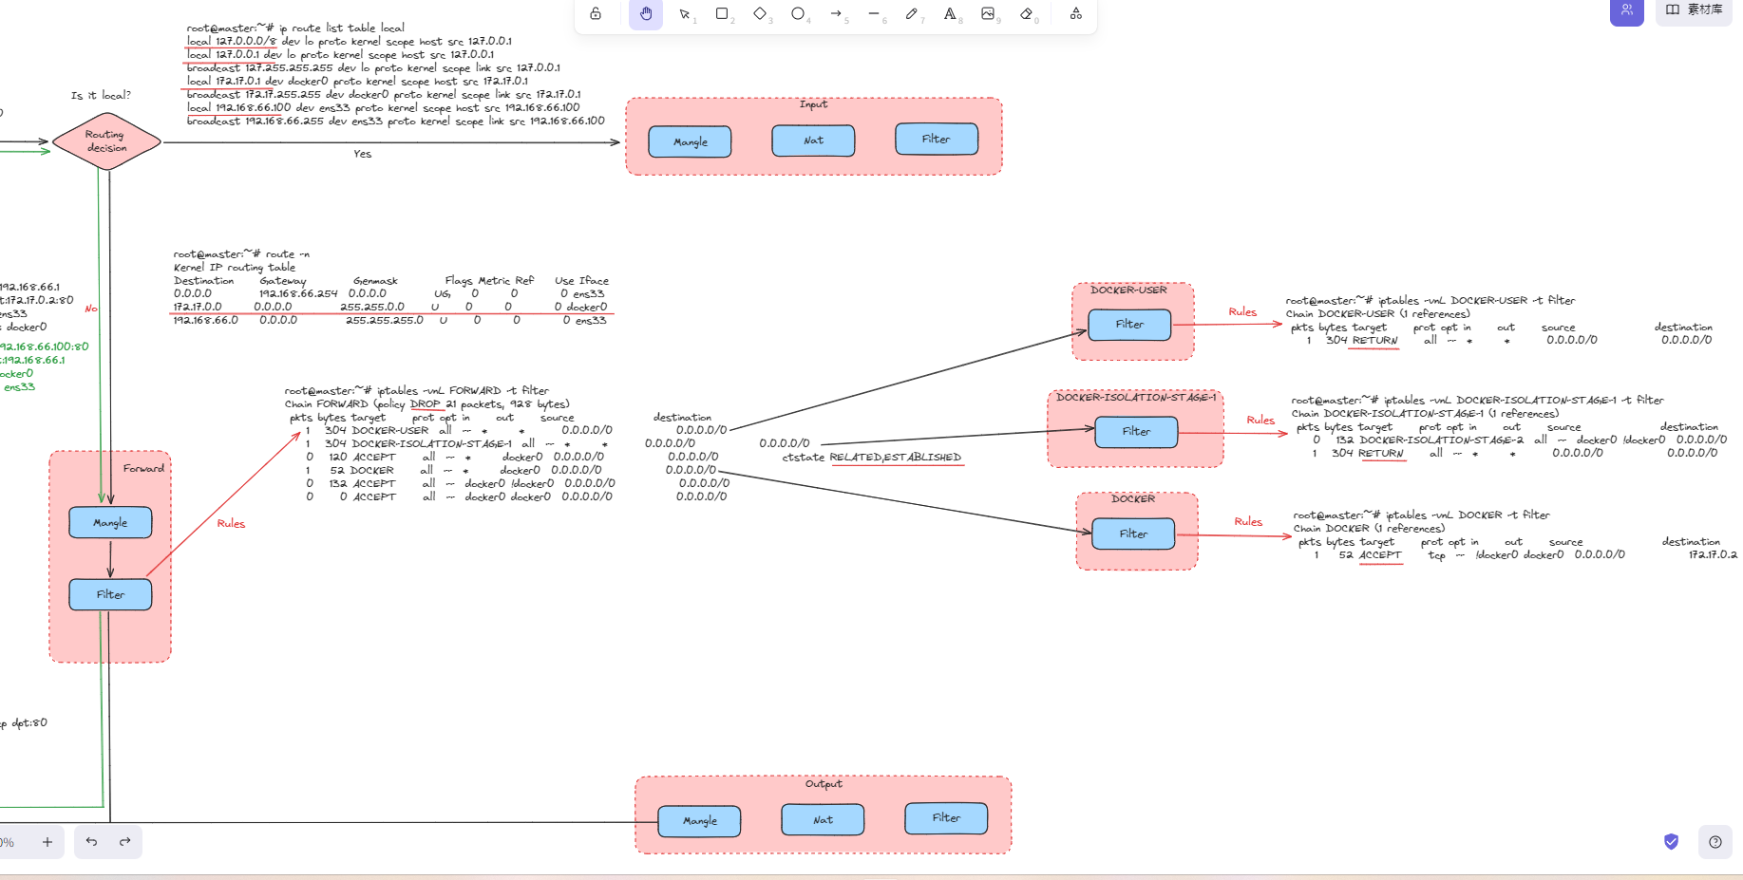Click the Mangle box in Forward group

(x=110, y=523)
